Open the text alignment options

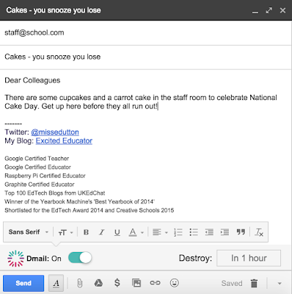pyautogui.click(x=160, y=232)
